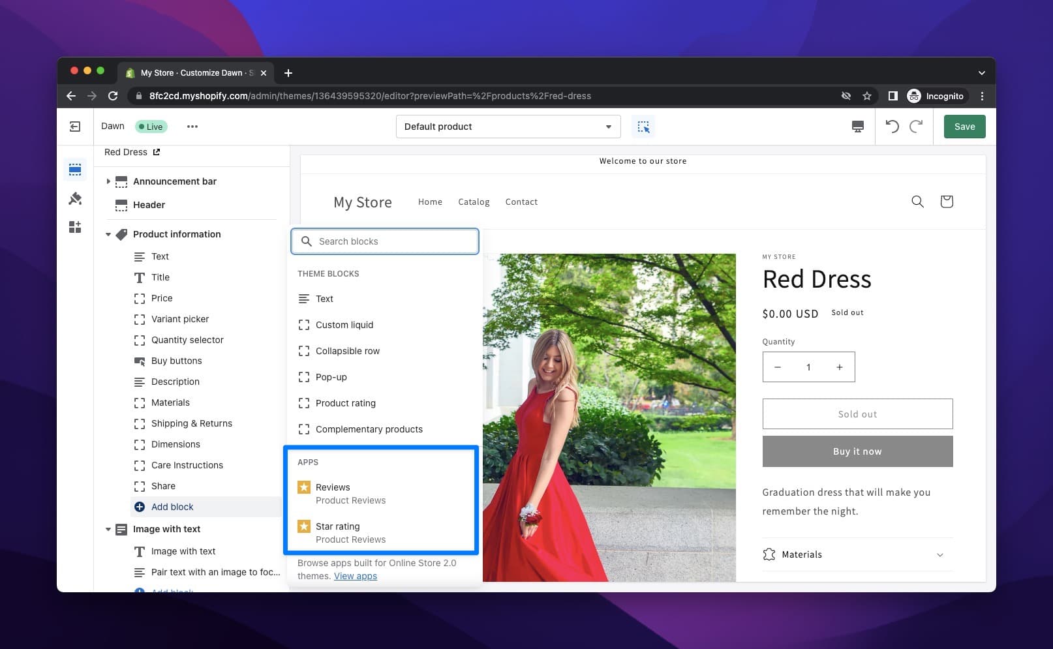
Task: Open the Contact navigation link
Action: (x=521, y=202)
